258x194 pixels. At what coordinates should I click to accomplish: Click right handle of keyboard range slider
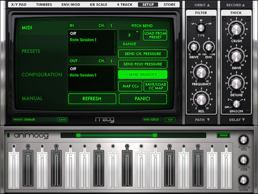tap(155, 135)
